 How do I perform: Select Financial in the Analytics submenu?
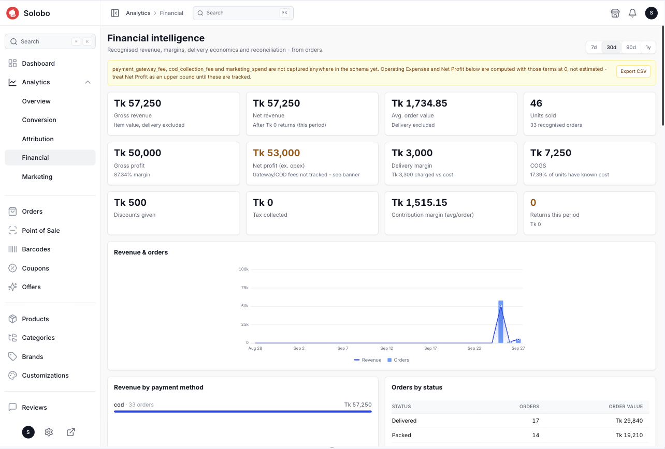point(50,158)
